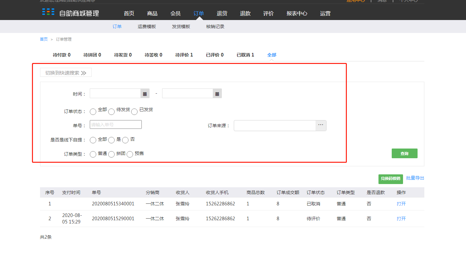Focus the end time input field
The height and width of the screenshot is (268, 466).
pyautogui.click(x=188, y=94)
